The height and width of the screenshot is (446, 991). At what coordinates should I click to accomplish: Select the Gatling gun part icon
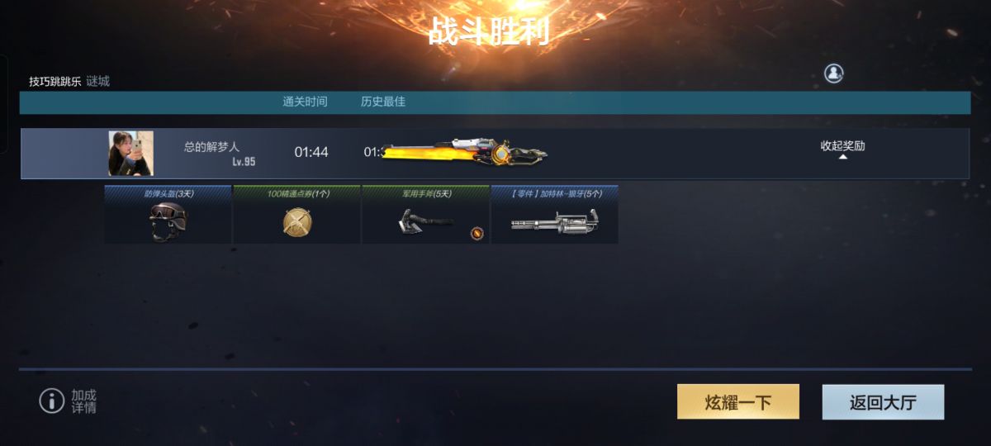pyautogui.click(x=554, y=223)
